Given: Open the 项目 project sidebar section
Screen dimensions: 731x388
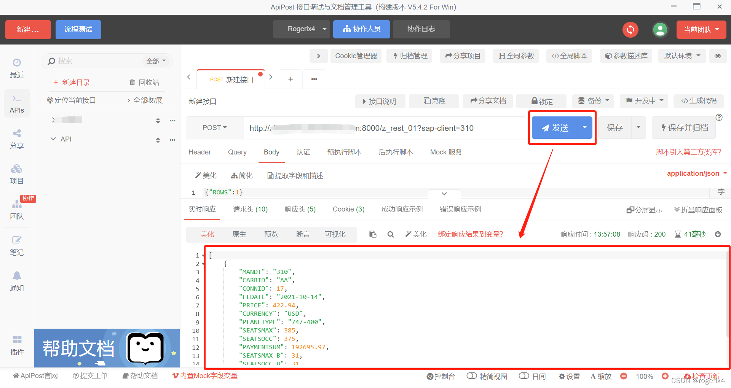Looking at the screenshot, I should pos(17,175).
